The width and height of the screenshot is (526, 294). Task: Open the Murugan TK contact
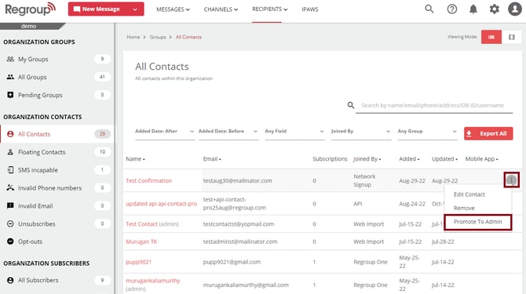(x=141, y=241)
